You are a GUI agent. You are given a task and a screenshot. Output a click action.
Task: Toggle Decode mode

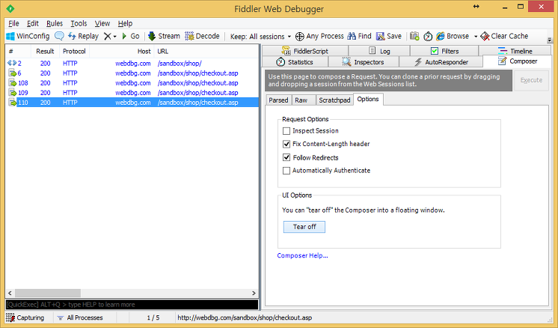[202, 36]
